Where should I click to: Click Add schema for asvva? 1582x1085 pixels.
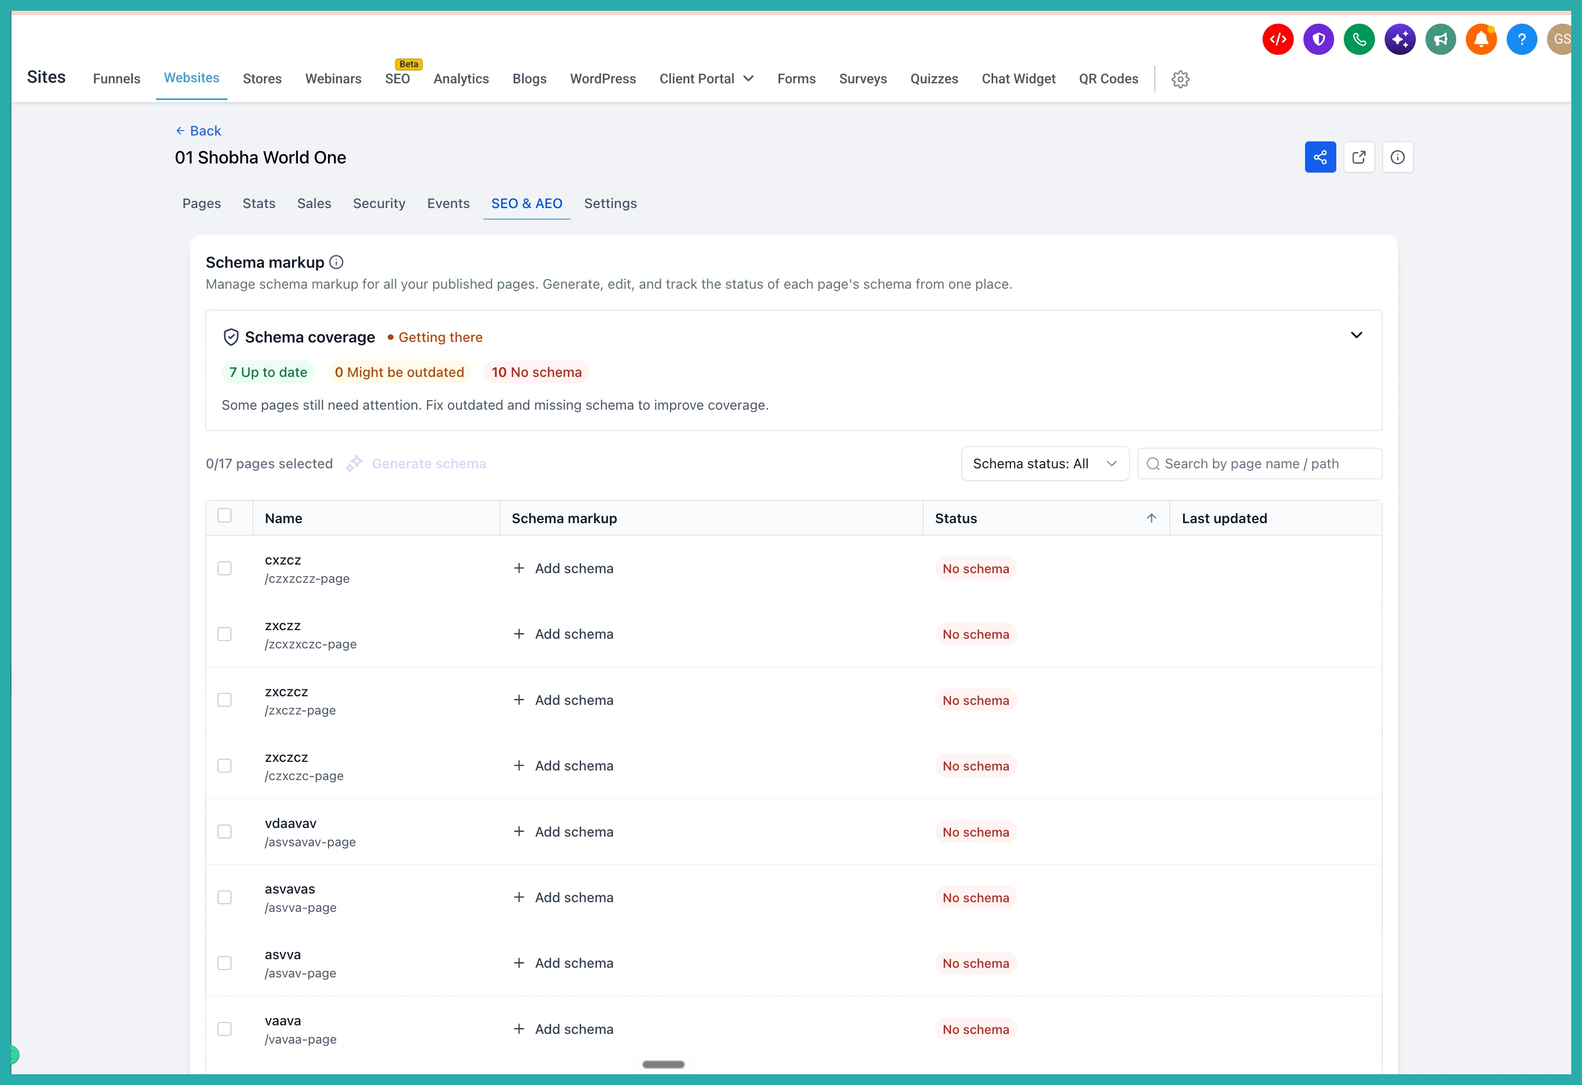[x=563, y=962]
